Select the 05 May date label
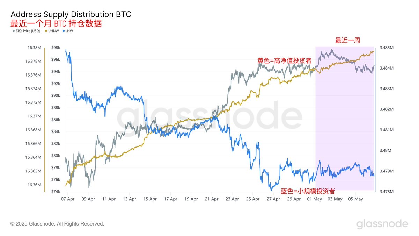 pos(355,199)
